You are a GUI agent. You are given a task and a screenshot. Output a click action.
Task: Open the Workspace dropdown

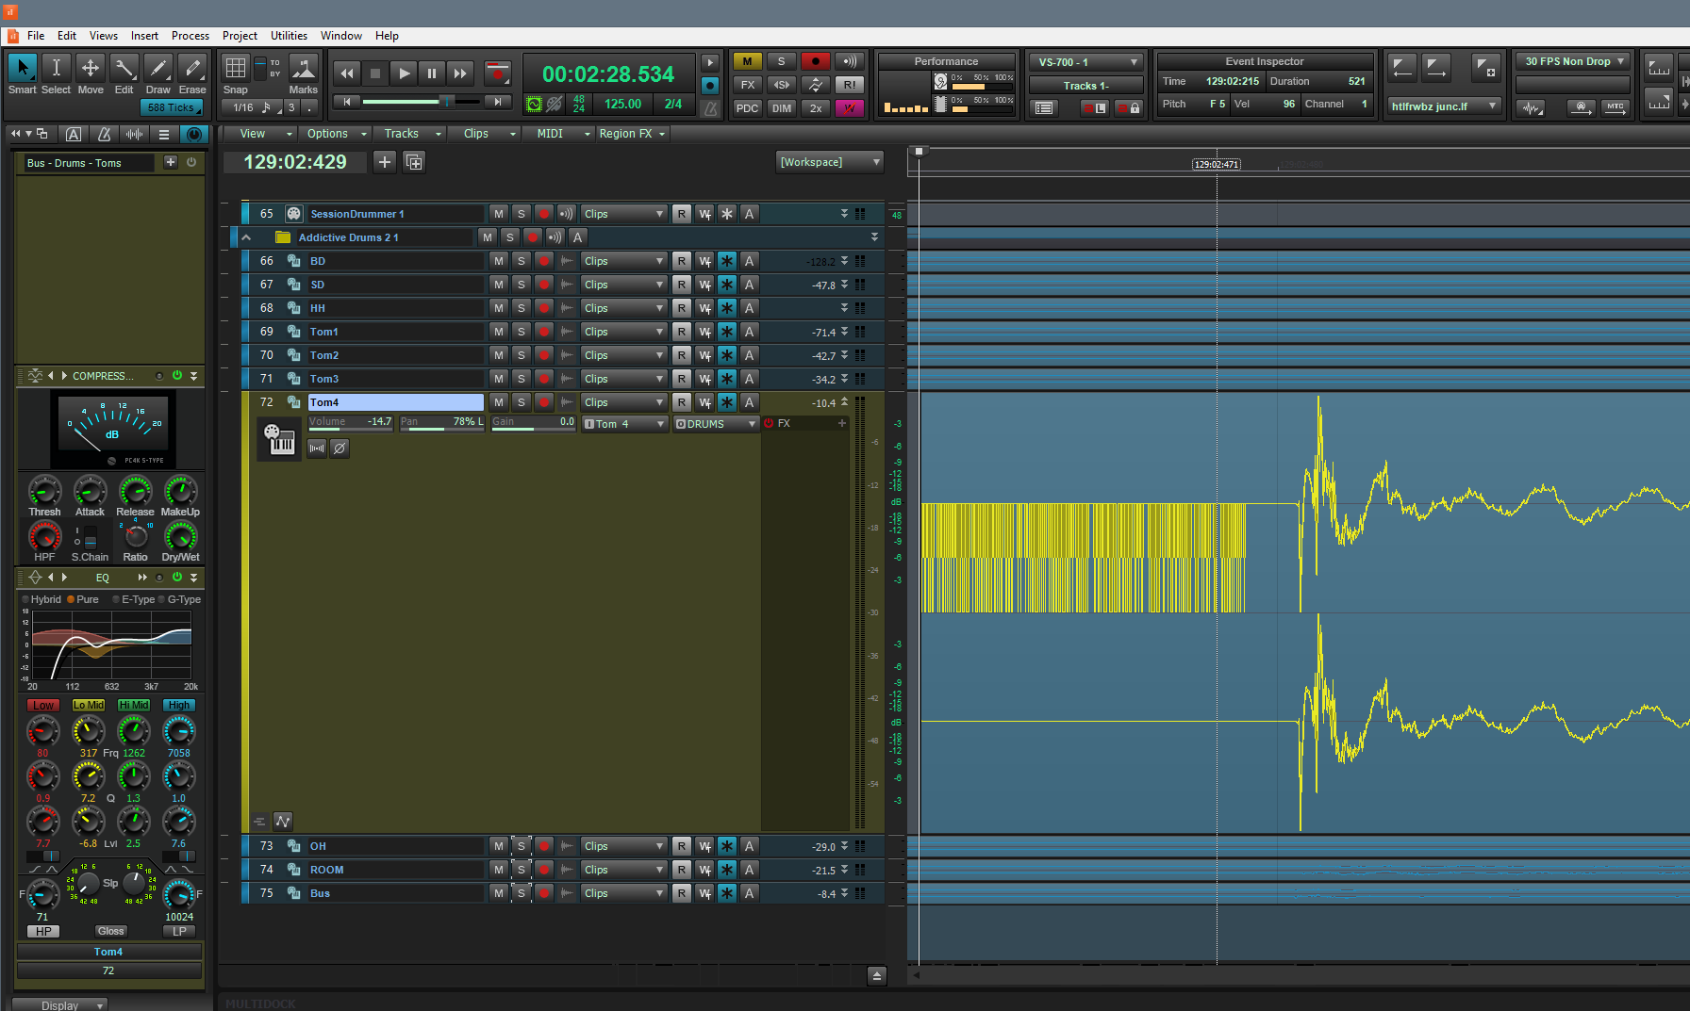click(x=830, y=162)
